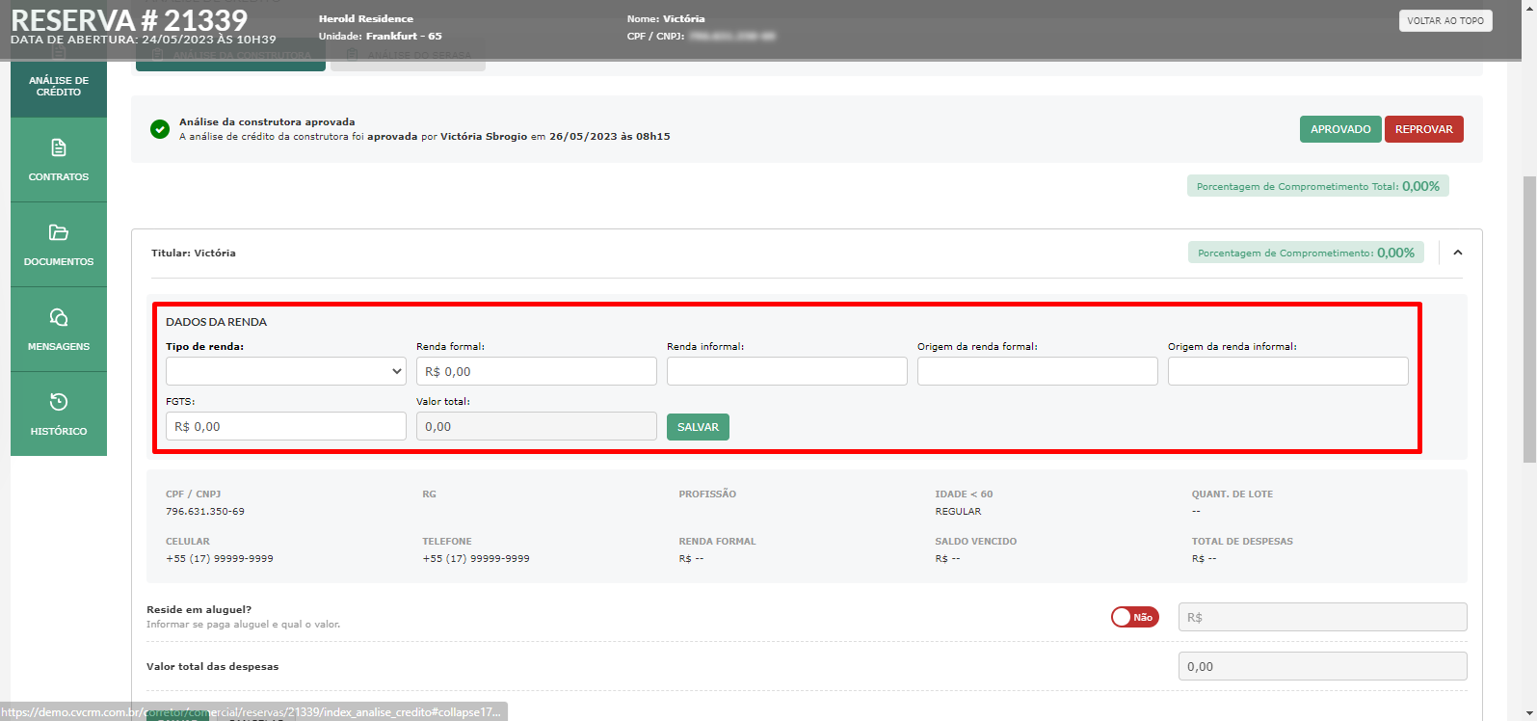Click the Valor total field
Screen dimensions: 1537x721
tap(537, 426)
